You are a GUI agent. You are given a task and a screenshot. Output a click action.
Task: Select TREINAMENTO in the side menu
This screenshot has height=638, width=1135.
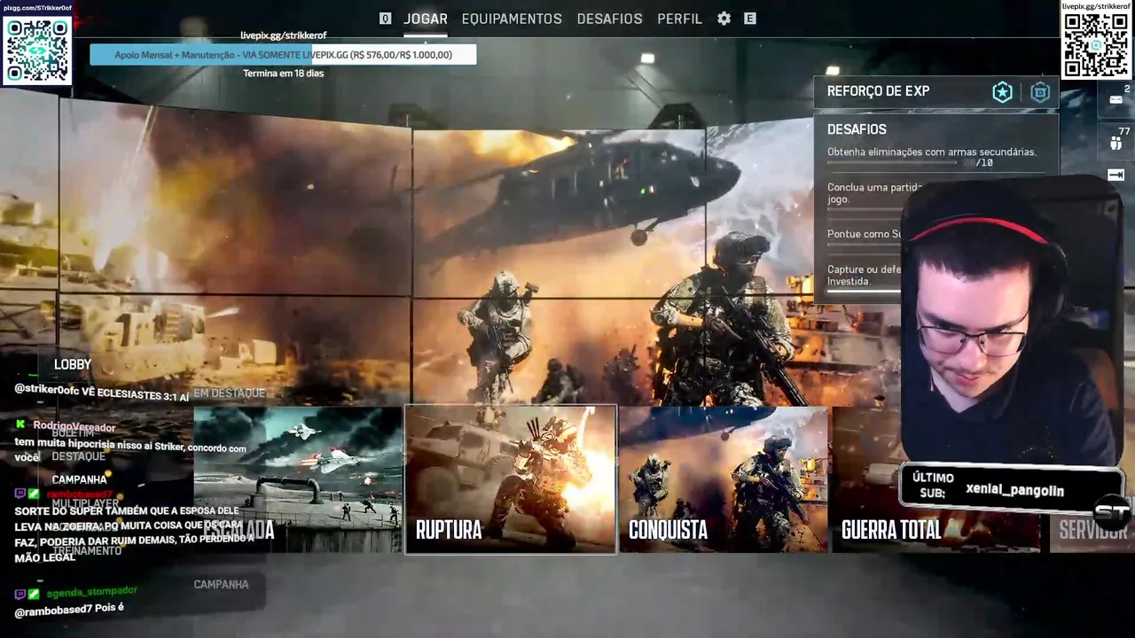[86, 550]
